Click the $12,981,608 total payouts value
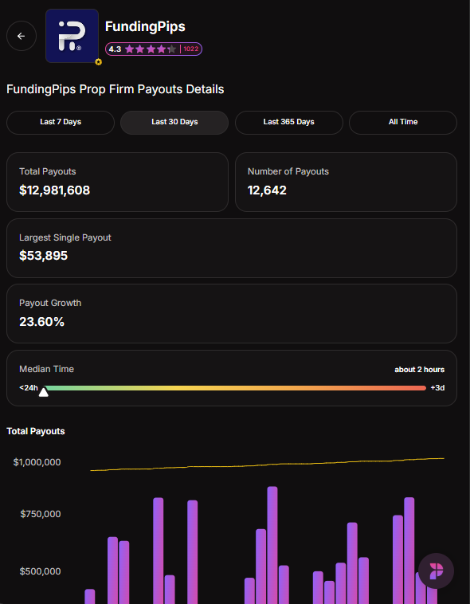Image resolution: width=470 pixels, height=604 pixels. tap(55, 190)
